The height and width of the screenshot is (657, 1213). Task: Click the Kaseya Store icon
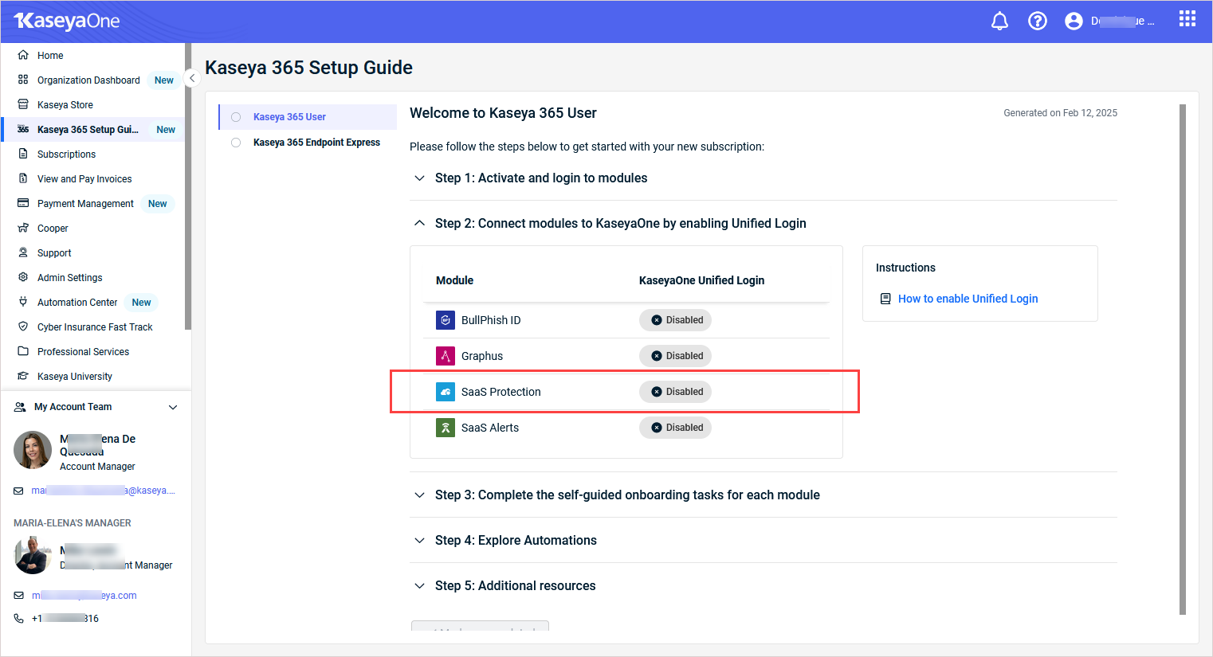tap(23, 104)
